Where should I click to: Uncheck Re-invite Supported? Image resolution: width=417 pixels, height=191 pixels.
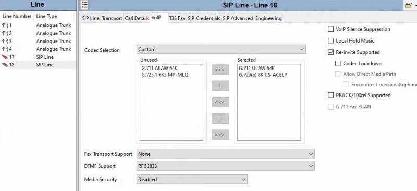330,52
